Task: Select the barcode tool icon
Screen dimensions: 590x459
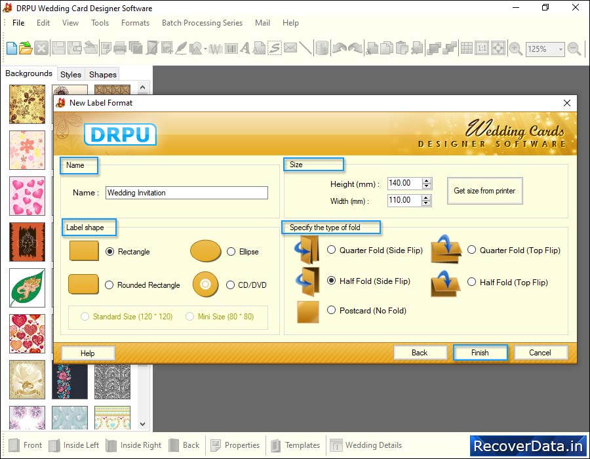Action: click(x=231, y=49)
